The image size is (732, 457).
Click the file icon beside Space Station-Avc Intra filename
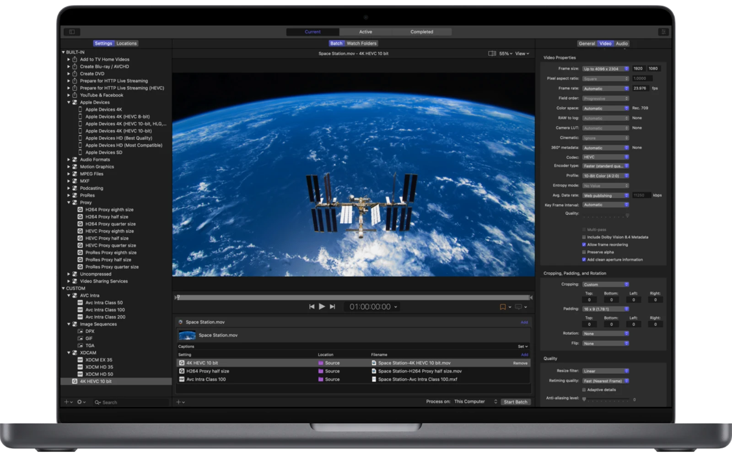374,379
